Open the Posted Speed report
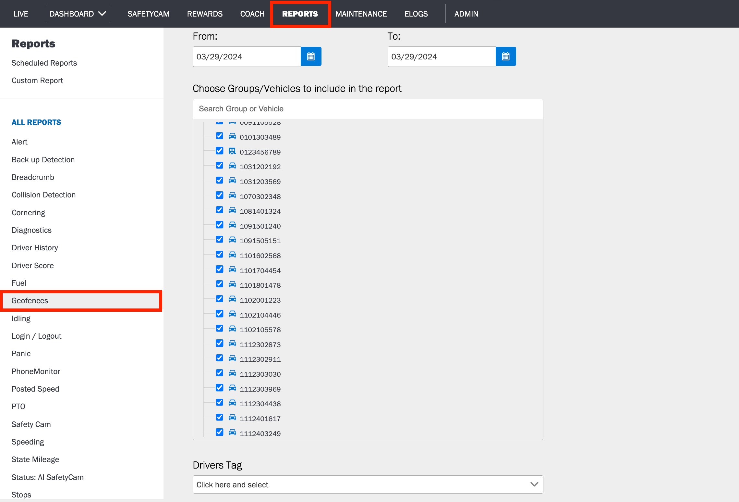The image size is (739, 502). click(x=35, y=389)
